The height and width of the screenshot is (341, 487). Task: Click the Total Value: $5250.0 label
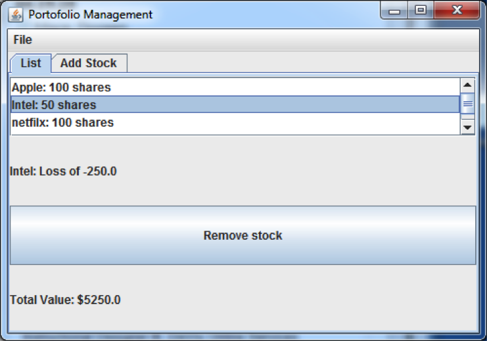(x=65, y=300)
